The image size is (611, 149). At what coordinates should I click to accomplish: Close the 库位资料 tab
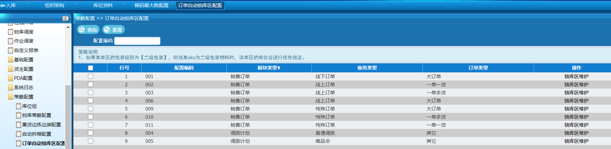click(124, 4)
